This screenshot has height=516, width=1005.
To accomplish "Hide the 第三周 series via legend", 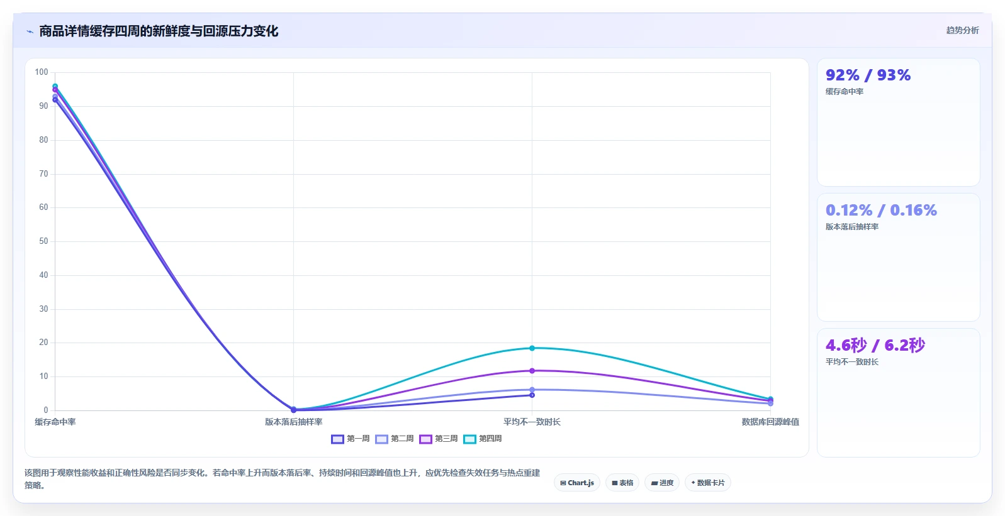I will [439, 439].
